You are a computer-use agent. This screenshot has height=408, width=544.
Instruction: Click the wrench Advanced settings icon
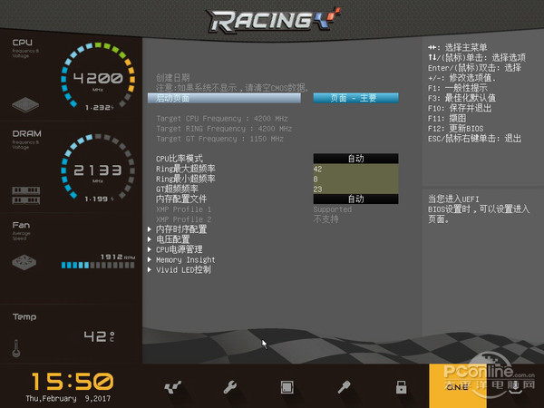point(229,387)
